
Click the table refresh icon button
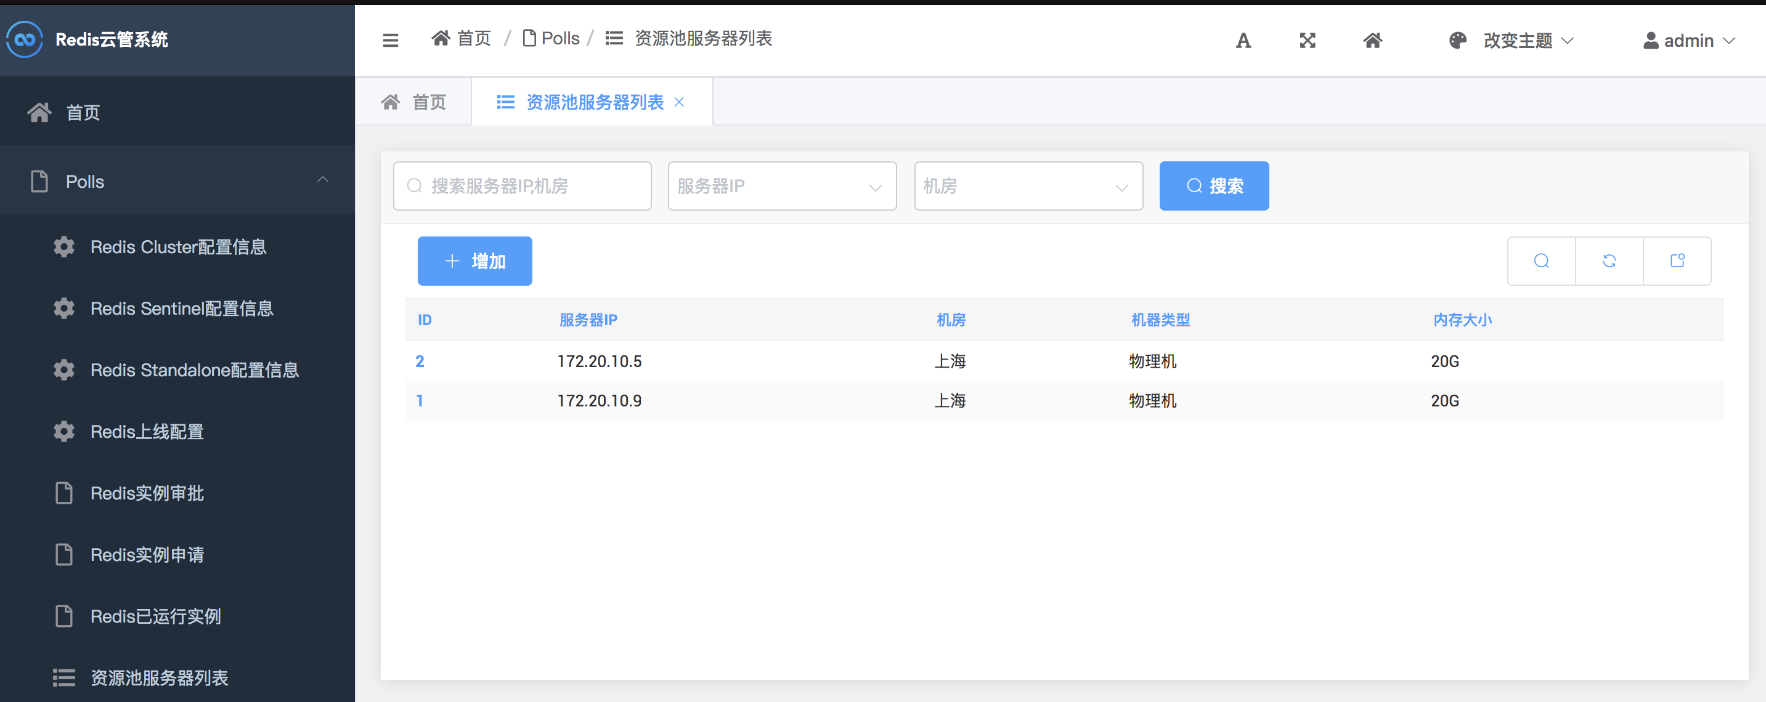tap(1608, 261)
